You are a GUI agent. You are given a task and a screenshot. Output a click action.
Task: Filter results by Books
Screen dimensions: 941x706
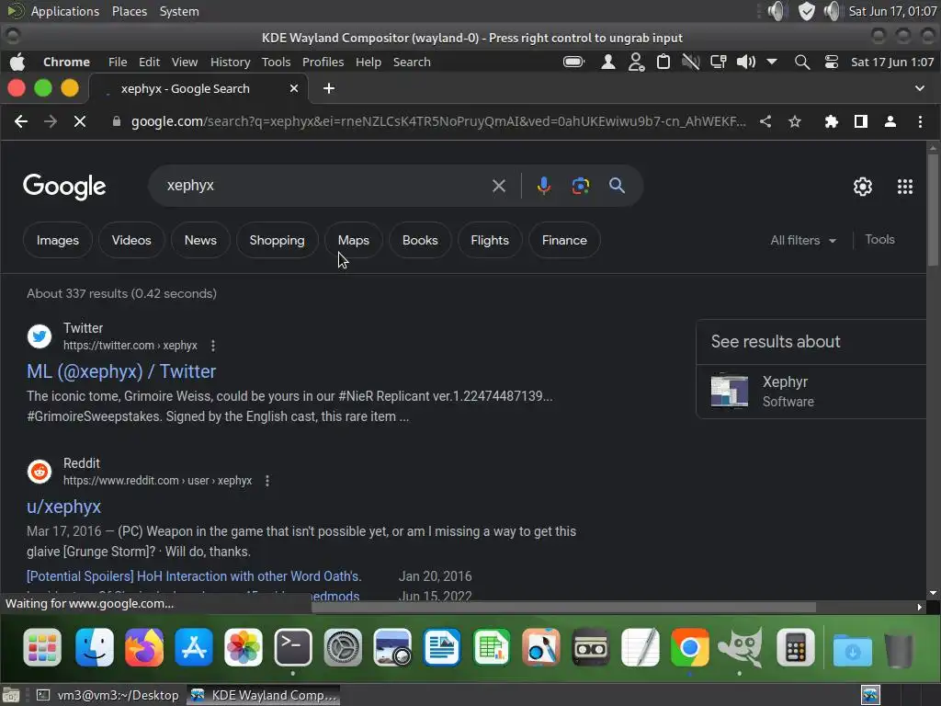[x=420, y=240]
